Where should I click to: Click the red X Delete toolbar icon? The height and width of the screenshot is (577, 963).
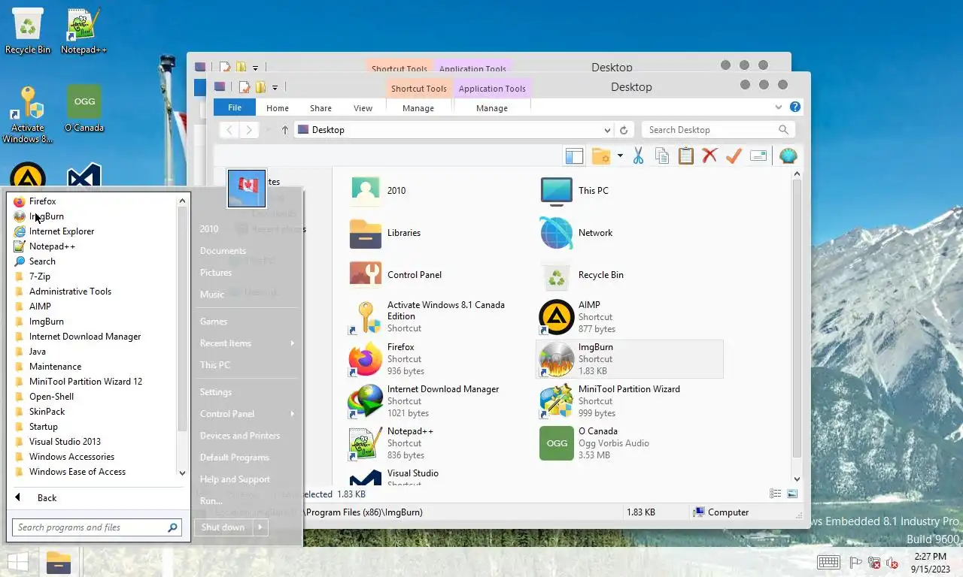pos(709,156)
